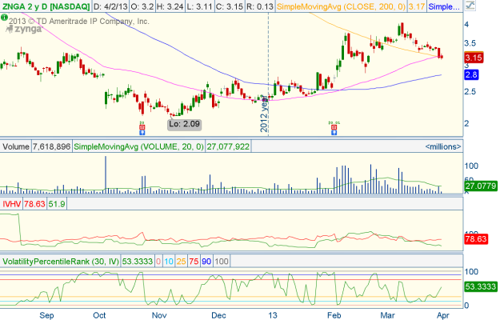This screenshot has width=500, height=320.
Task: Click the green 27.0779 volume average tag
Action: 481,186
